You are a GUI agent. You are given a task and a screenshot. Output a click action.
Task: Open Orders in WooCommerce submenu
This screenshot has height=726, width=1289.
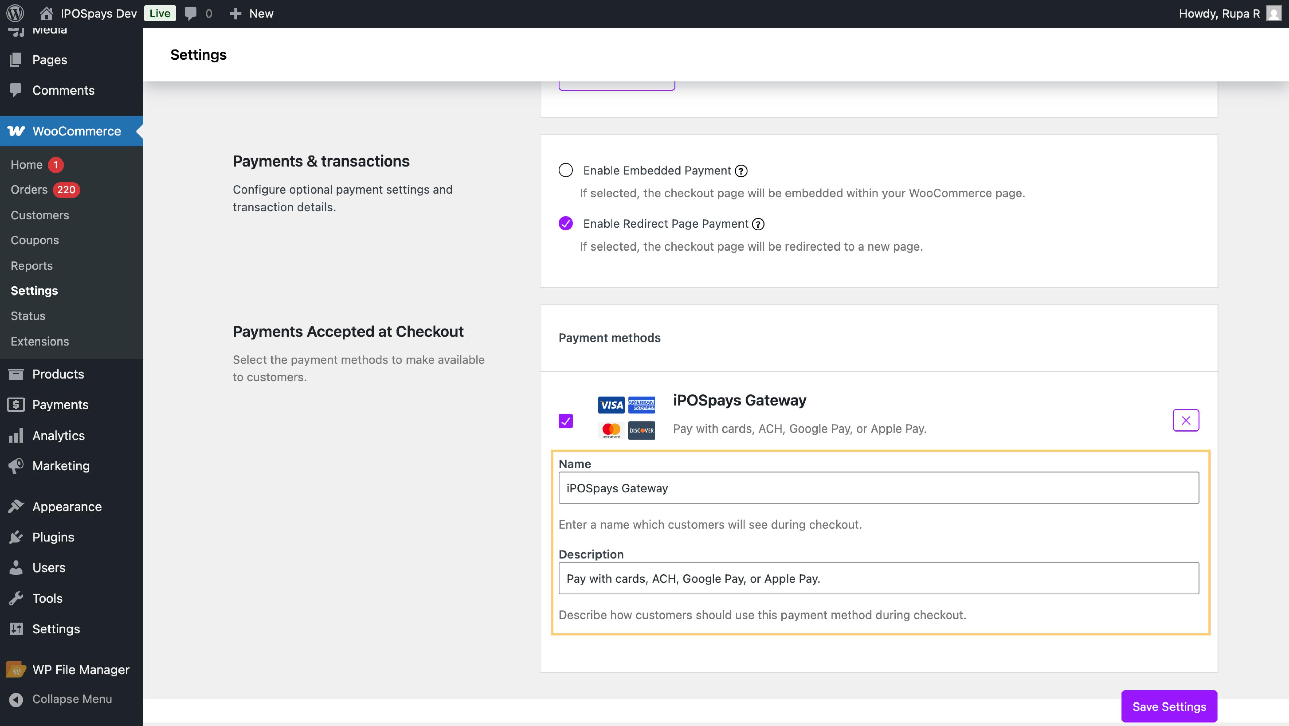(x=29, y=190)
